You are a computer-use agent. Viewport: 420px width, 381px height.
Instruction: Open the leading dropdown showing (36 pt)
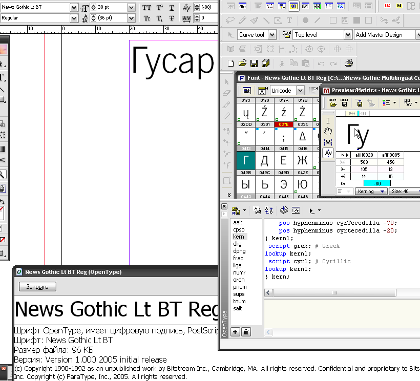tap(131, 18)
